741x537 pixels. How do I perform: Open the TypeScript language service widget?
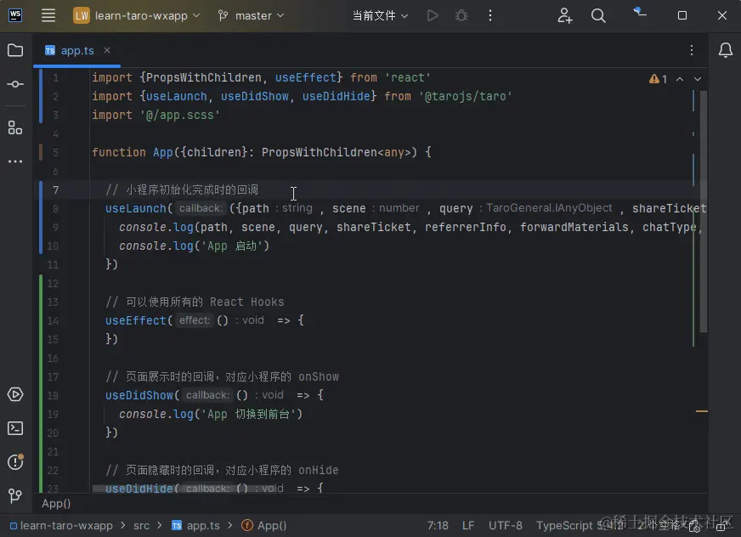(580, 526)
